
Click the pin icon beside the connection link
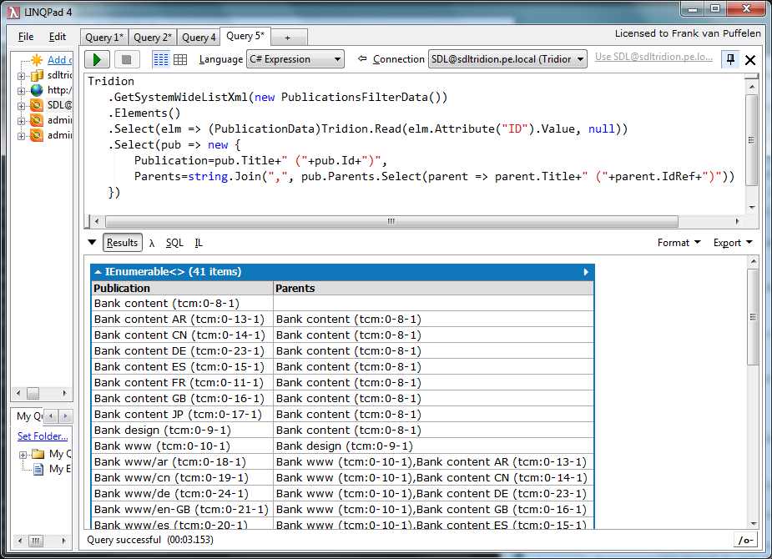[730, 59]
